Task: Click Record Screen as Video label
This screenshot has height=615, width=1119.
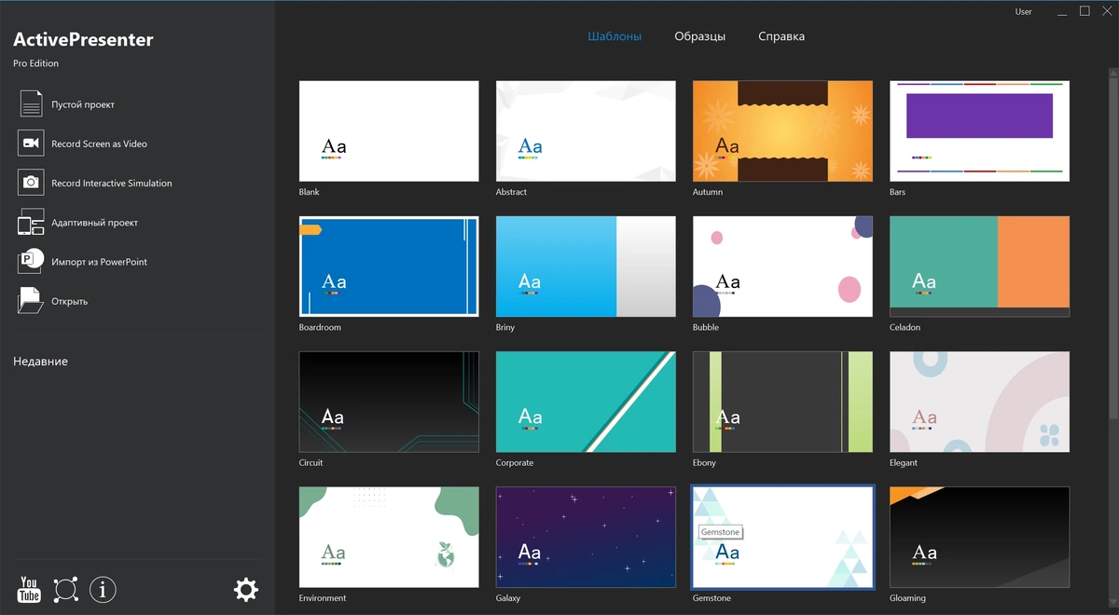Action: tap(99, 143)
